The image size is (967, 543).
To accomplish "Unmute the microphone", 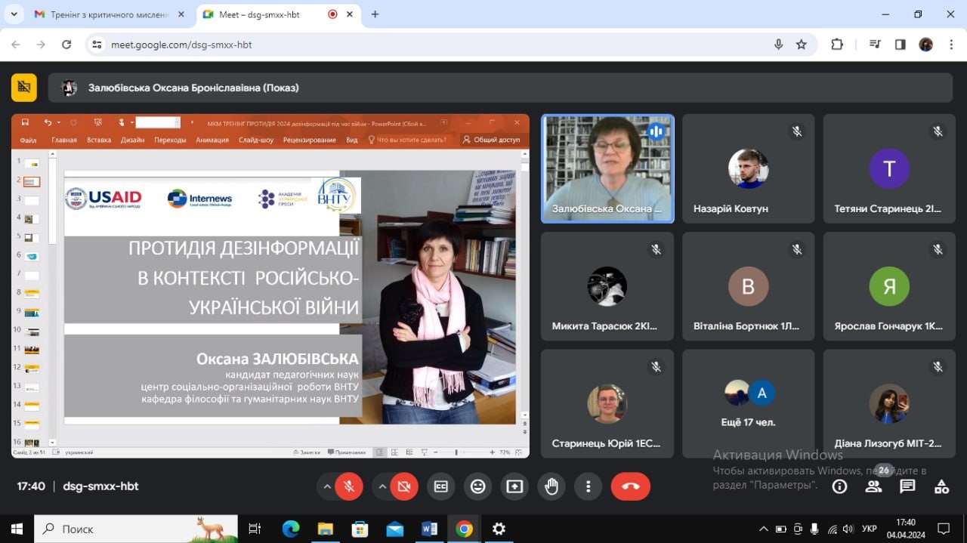I will coord(349,486).
